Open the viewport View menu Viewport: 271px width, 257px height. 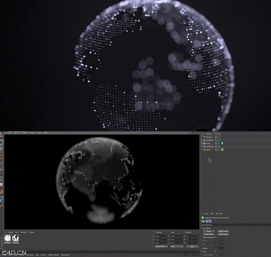point(10,133)
